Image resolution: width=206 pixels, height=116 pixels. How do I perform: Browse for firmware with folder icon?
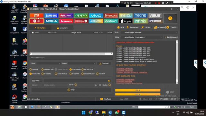click(x=109, y=81)
